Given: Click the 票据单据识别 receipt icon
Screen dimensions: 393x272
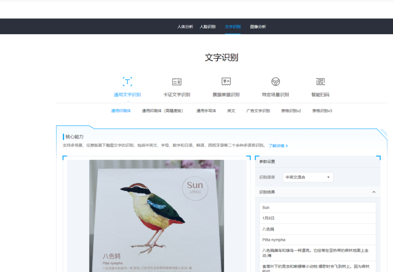Looking at the screenshot, I should pyautogui.click(x=226, y=82).
